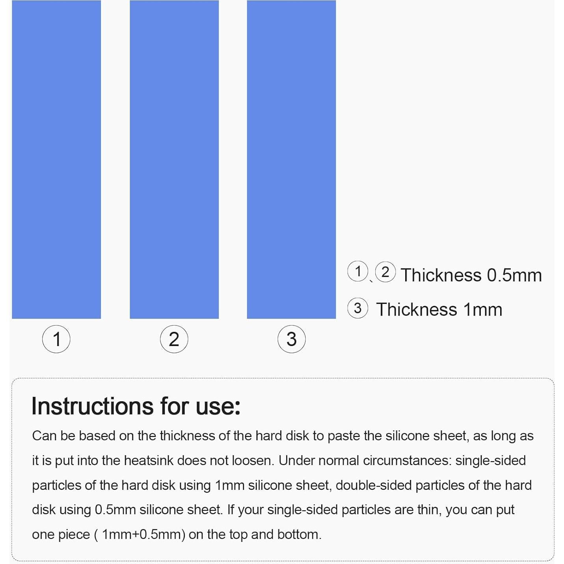564x564 pixels.
Task: Click the middle blue silicone sheet
Action: (x=174, y=159)
